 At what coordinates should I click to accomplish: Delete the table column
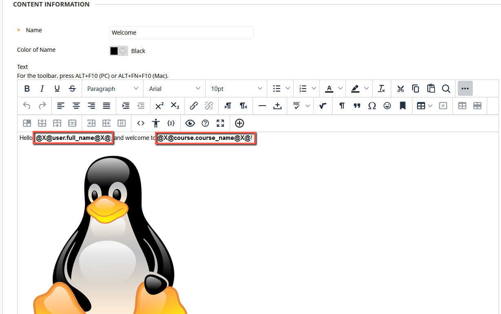coord(122,123)
